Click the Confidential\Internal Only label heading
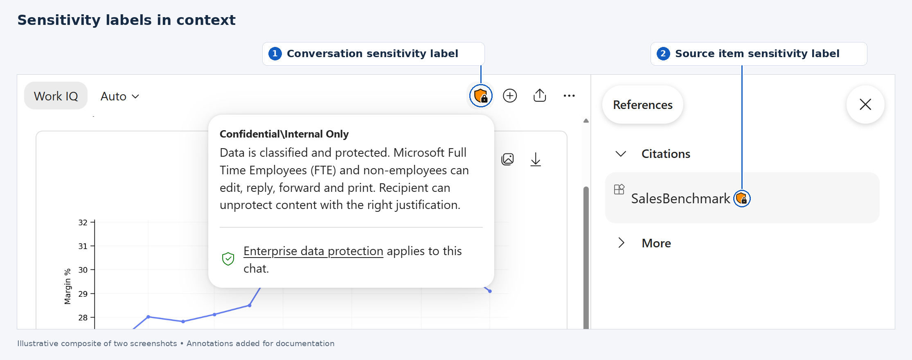This screenshot has height=360, width=912. point(284,134)
